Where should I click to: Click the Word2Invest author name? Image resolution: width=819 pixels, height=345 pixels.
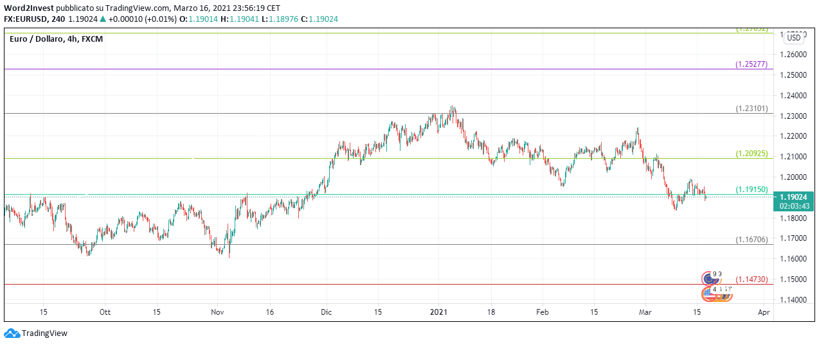click(x=30, y=8)
